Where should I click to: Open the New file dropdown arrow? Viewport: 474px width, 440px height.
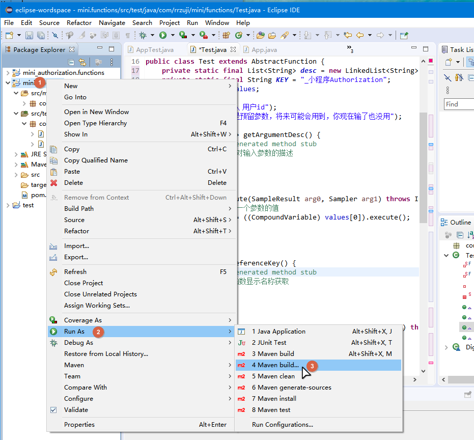[19, 35]
